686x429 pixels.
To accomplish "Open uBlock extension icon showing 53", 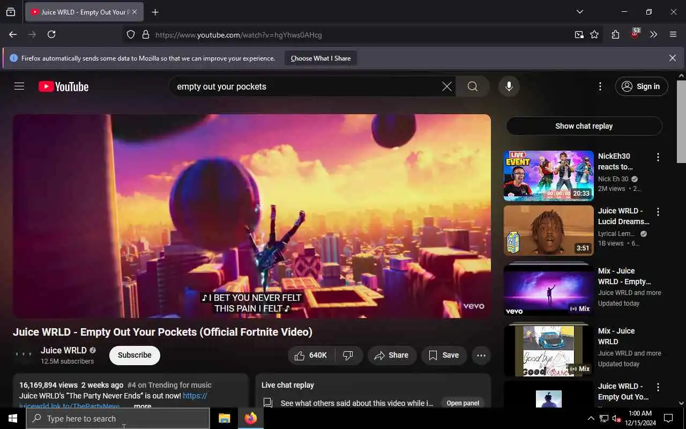I will tap(635, 34).
